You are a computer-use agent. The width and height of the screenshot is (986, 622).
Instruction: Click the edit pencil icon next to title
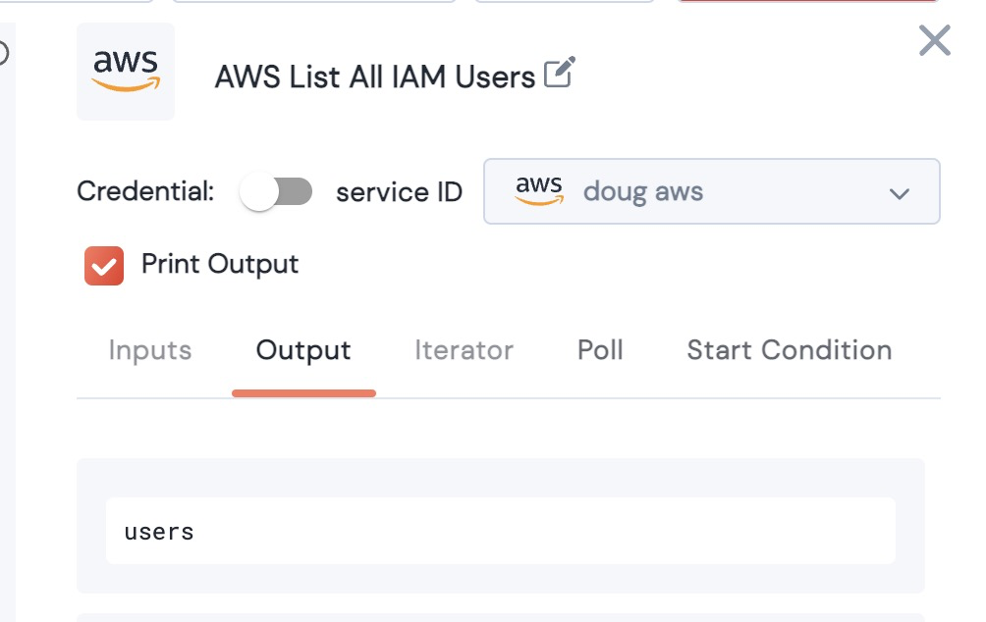(559, 73)
